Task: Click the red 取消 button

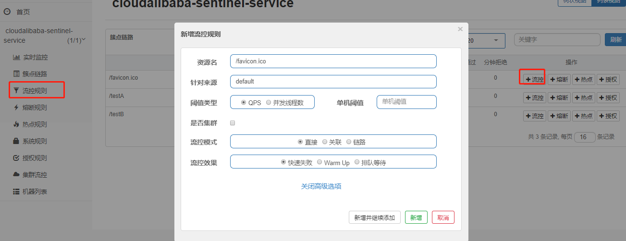Action: [x=443, y=217]
